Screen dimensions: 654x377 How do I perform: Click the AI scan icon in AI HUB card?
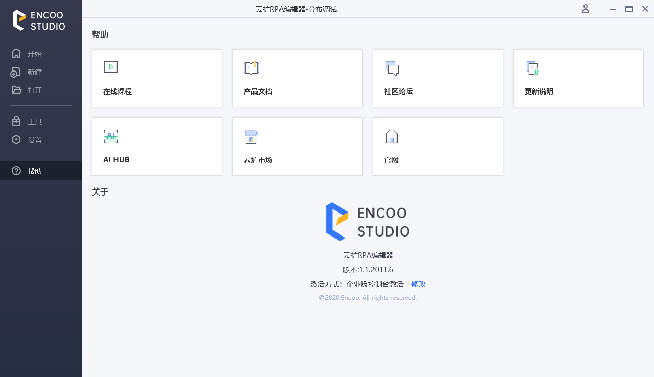point(111,136)
